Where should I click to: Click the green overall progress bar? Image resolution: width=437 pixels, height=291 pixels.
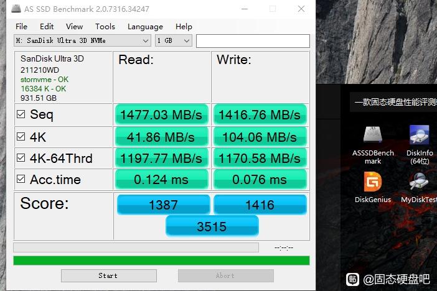161,261
